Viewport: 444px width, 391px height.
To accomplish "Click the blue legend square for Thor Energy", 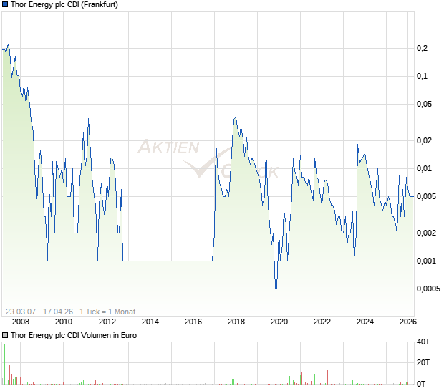I will point(5,4).
